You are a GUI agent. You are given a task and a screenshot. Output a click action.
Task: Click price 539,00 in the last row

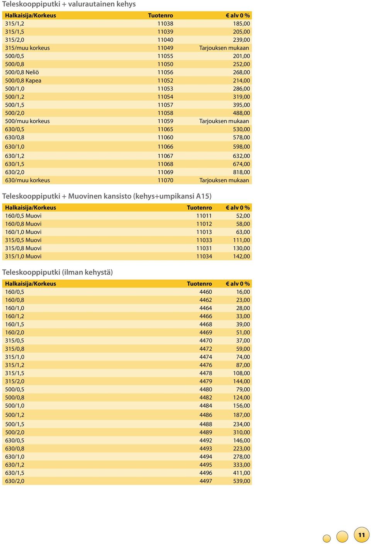tap(241, 481)
